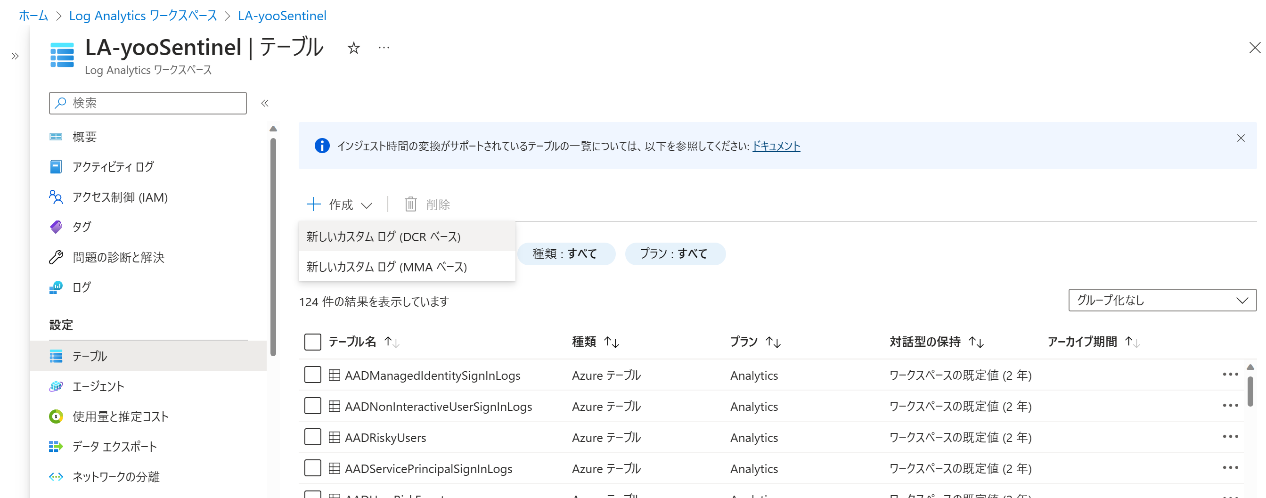1266x498 pixels.
Task: Sort by テーブル名 column
Action: click(x=364, y=342)
